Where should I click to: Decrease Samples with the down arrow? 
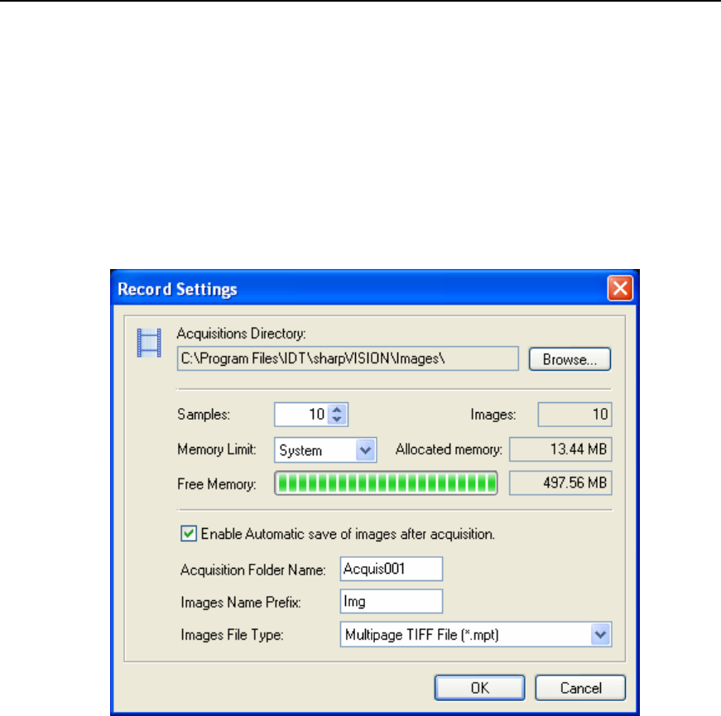click(x=336, y=419)
